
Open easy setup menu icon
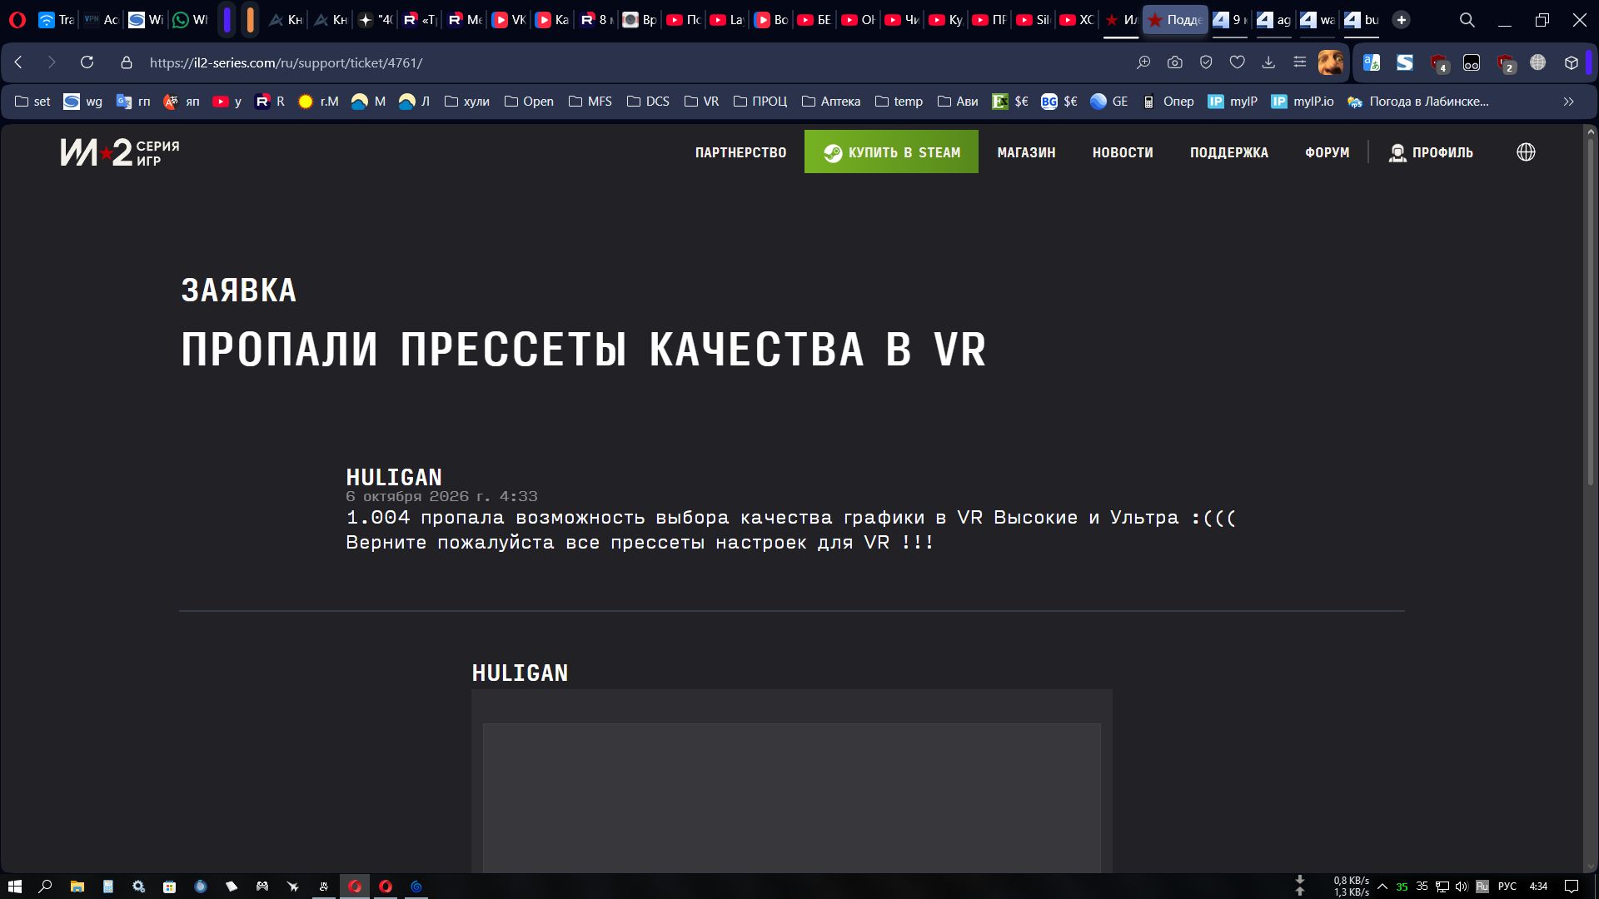1299,62
